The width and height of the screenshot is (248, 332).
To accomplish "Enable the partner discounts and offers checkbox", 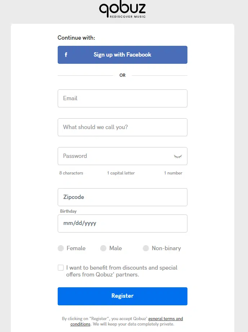I will (61, 268).
